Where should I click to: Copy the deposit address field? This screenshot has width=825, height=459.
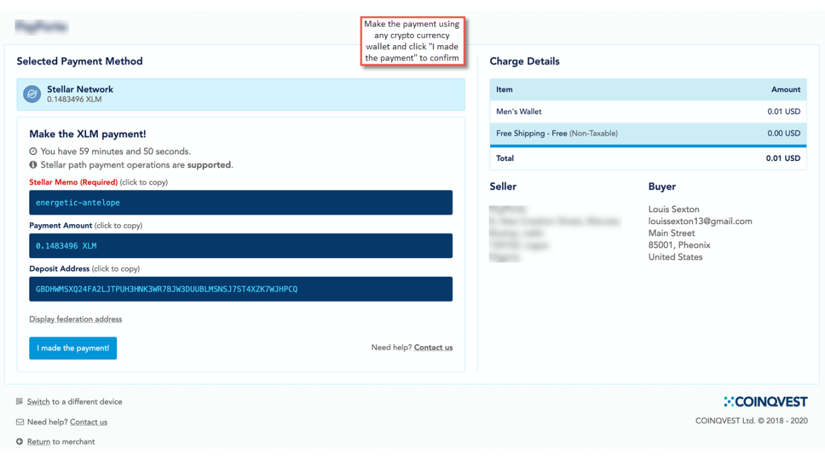point(240,289)
